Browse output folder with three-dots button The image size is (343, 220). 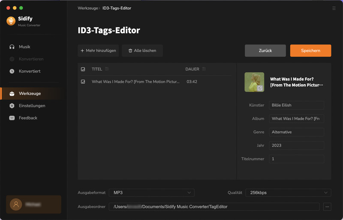(327, 207)
